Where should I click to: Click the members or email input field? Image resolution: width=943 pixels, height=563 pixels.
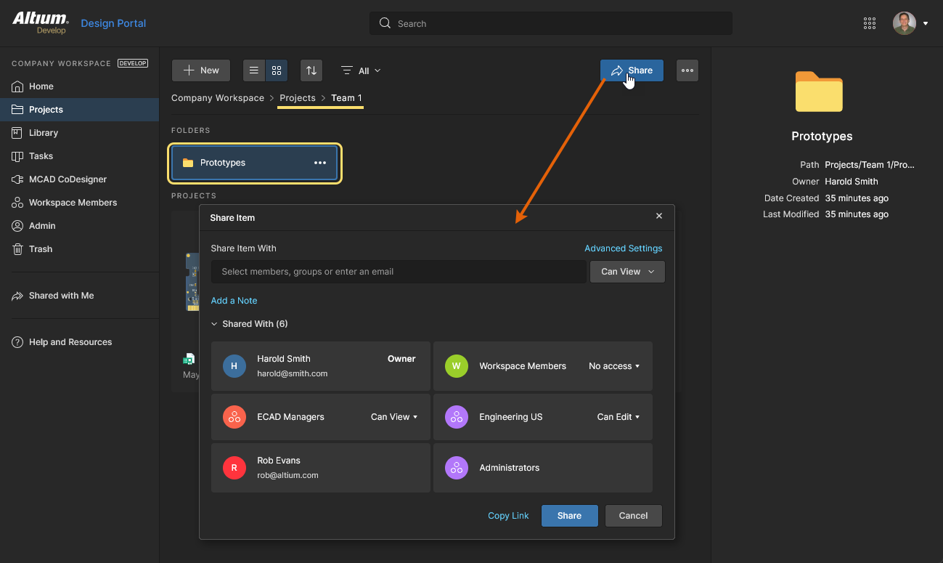[398, 272]
